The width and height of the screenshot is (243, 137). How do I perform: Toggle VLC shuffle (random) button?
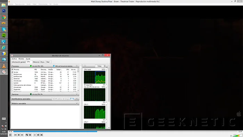pyautogui.click(x=42, y=135)
